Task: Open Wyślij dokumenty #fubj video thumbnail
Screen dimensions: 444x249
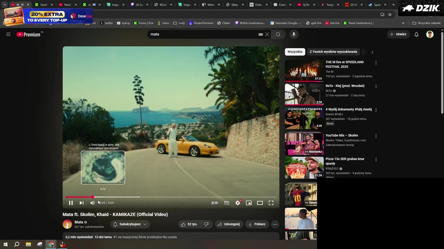Action: [304, 118]
